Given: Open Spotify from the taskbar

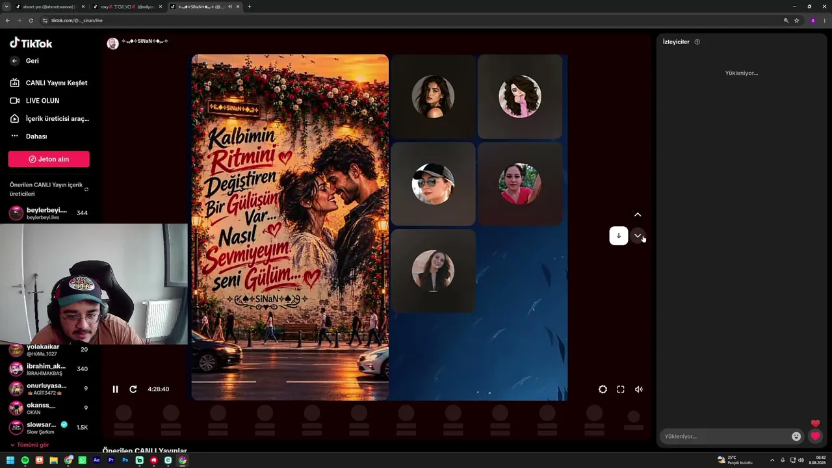Looking at the screenshot, I should point(25,460).
